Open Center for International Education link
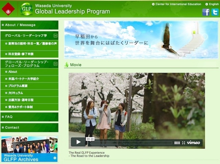Screen dimensions: 220x164 176,4
